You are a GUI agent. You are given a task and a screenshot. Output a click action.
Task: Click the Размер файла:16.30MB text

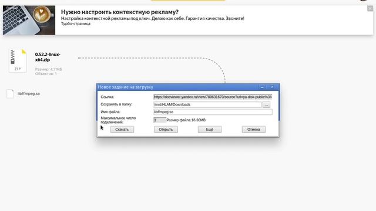pos(186,120)
